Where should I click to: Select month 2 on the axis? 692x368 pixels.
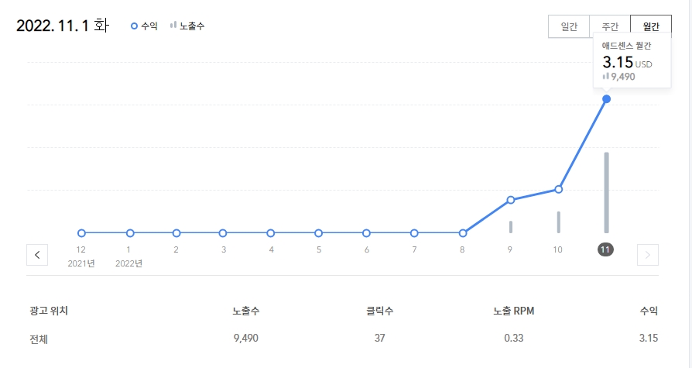coord(176,249)
